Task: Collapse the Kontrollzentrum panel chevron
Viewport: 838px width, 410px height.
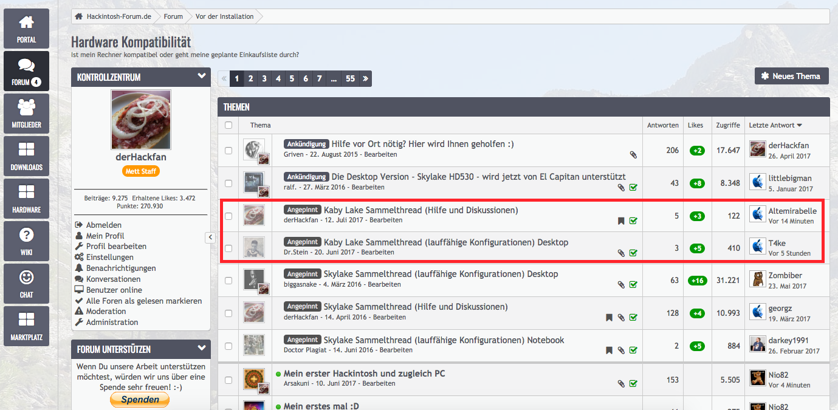Action: coord(202,77)
